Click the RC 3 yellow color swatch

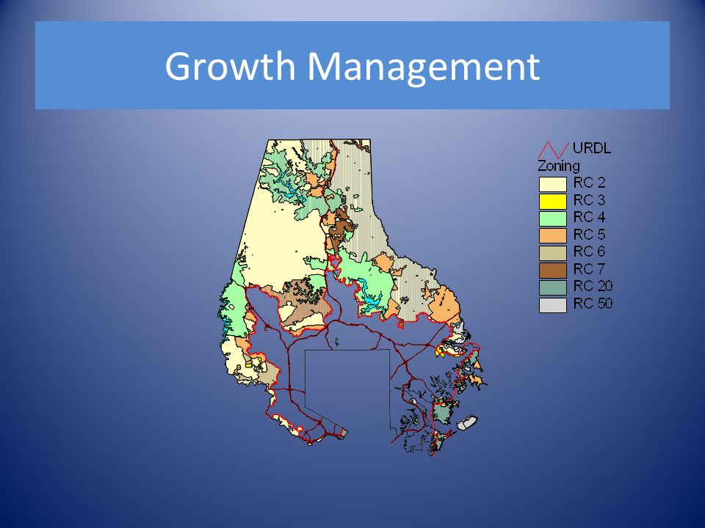click(x=552, y=202)
